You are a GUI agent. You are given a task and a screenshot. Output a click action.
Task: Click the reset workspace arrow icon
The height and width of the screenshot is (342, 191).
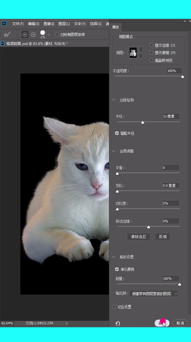[x=118, y=323]
